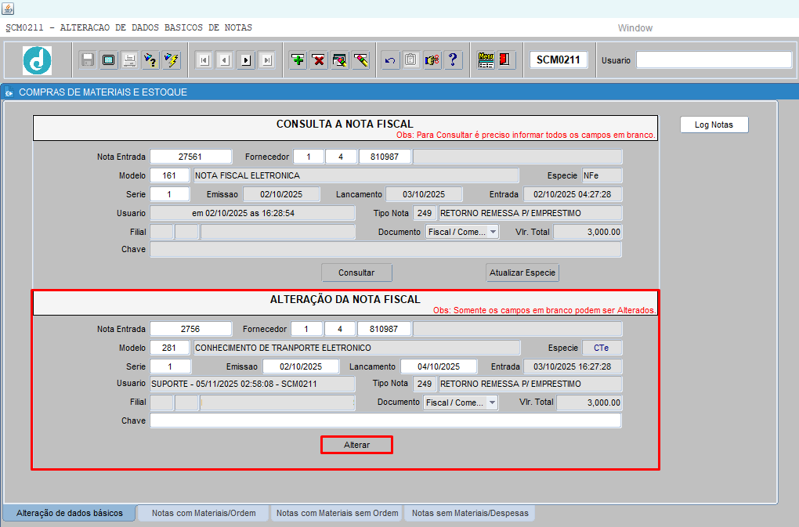Click the red X delete record icon
799x527 pixels.
click(x=319, y=60)
